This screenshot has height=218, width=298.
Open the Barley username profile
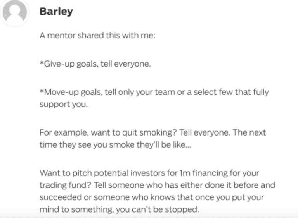56,12
